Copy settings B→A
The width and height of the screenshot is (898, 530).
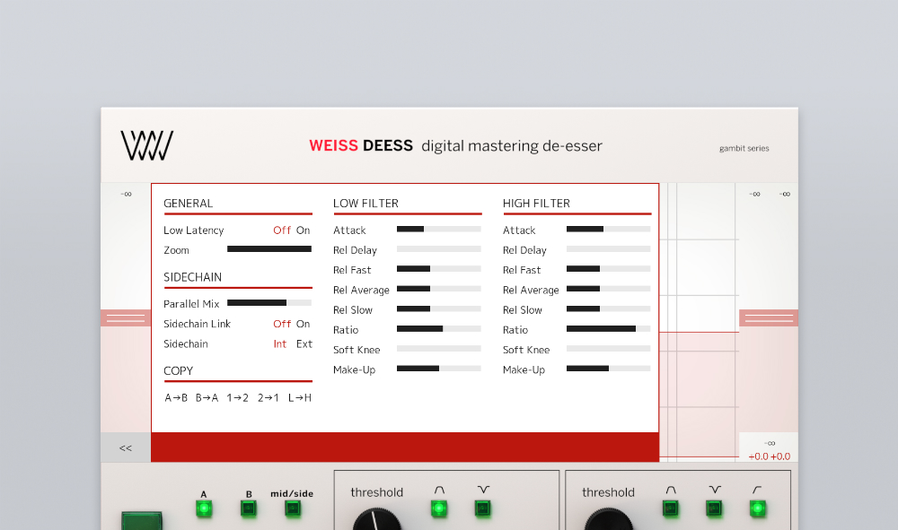[207, 397]
